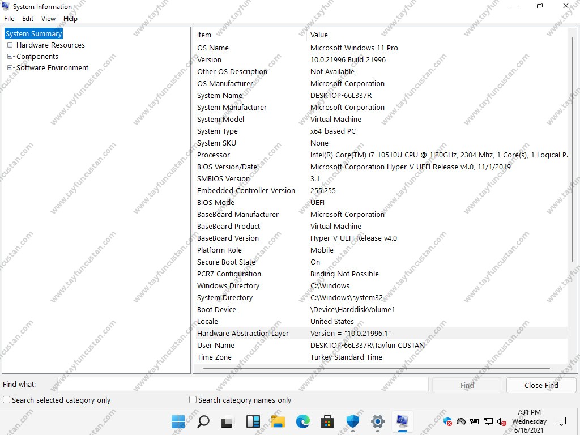Image resolution: width=580 pixels, height=435 pixels.
Task: Select the System SKU row label
Action: point(216,143)
